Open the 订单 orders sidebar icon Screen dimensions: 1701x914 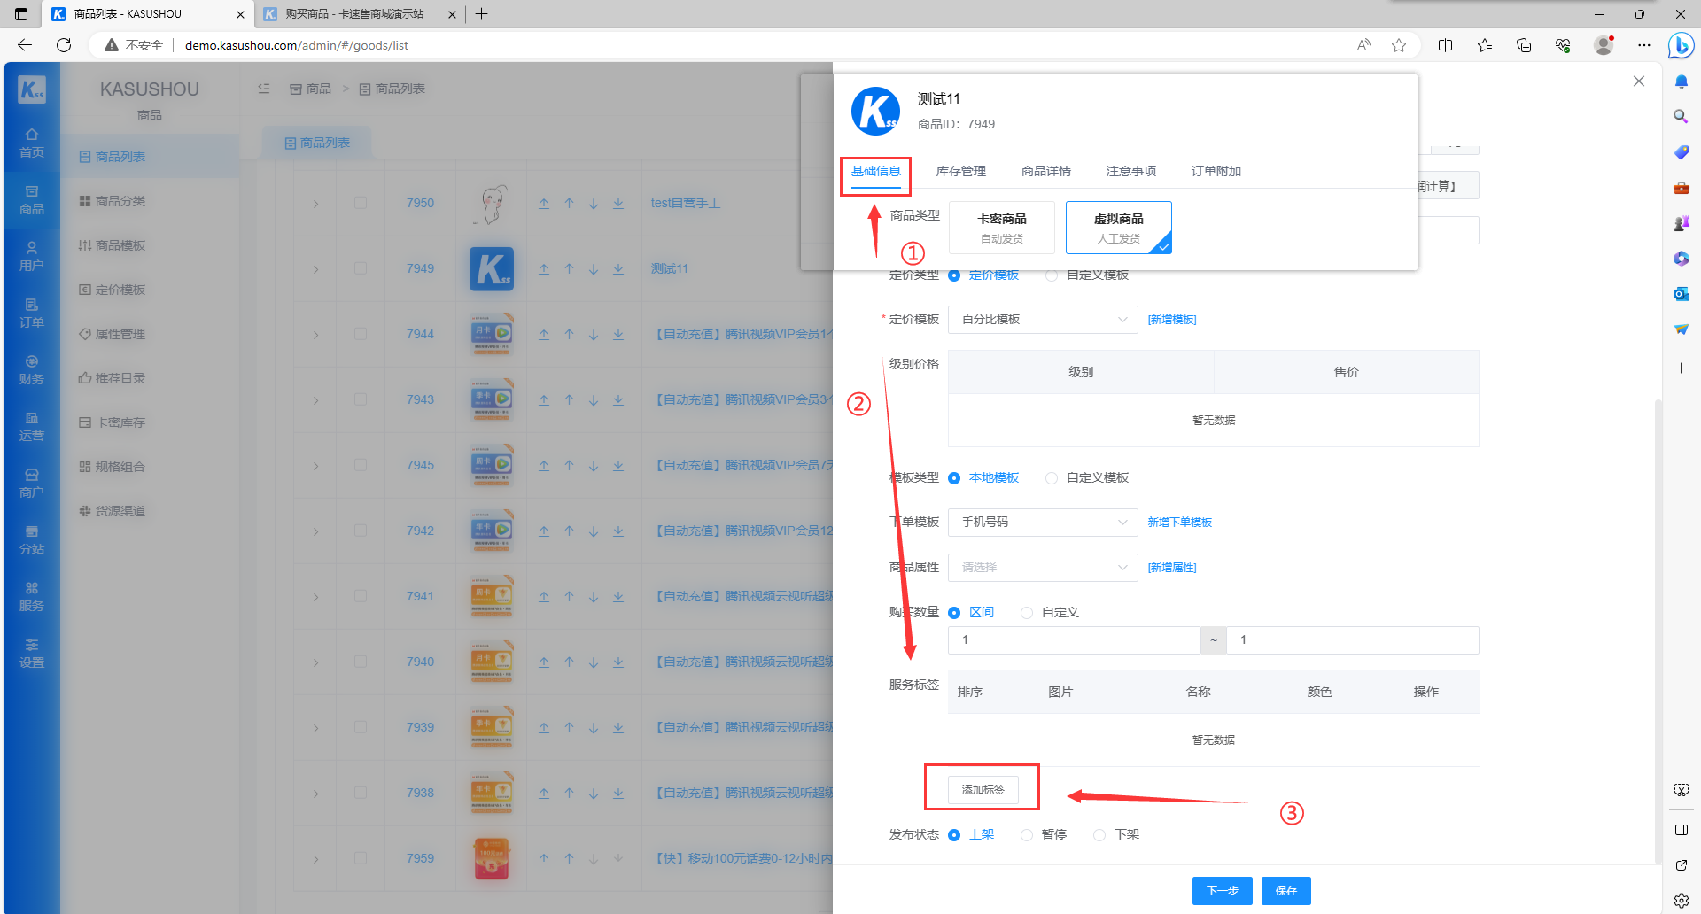pos(32,313)
